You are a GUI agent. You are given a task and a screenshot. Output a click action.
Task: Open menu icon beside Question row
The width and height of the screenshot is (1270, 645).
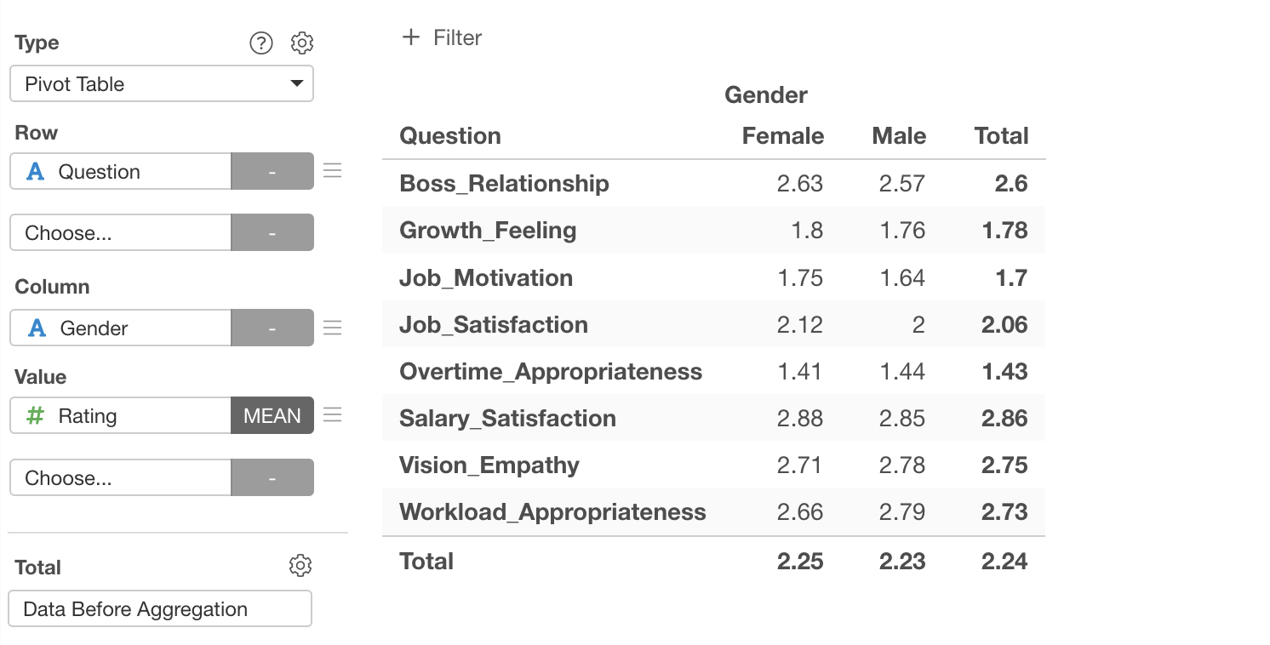coord(333,171)
